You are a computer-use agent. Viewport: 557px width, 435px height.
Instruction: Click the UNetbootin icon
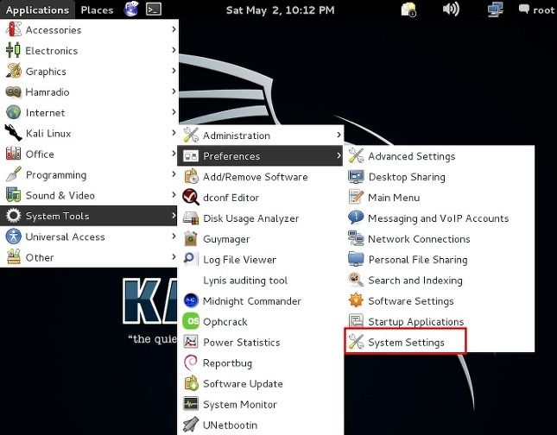pyautogui.click(x=191, y=425)
